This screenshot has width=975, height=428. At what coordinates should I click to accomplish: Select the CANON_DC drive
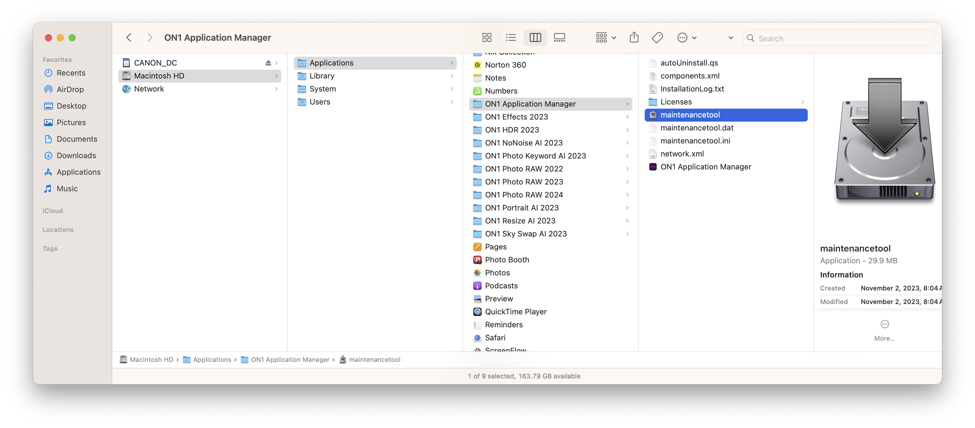pyautogui.click(x=199, y=63)
